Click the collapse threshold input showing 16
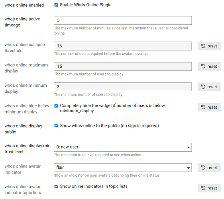 click(x=123, y=46)
